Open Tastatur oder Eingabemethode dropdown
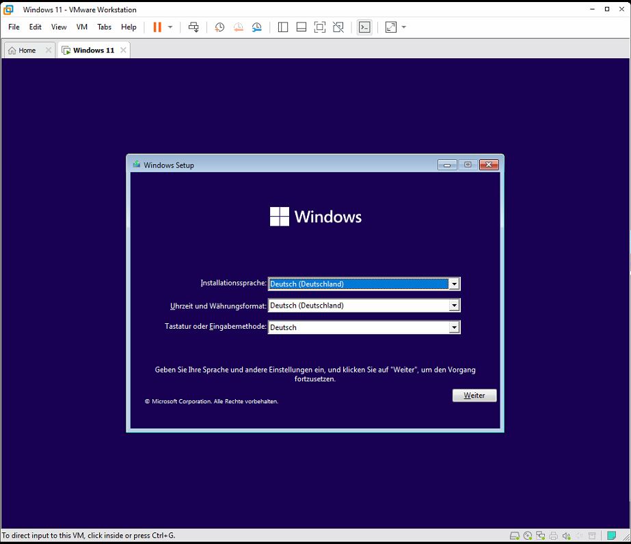The height and width of the screenshot is (544, 631). (x=454, y=328)
